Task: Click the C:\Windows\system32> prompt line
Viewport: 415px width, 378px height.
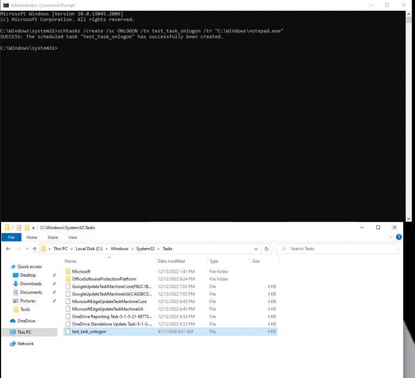Action: tap(29, 48)
